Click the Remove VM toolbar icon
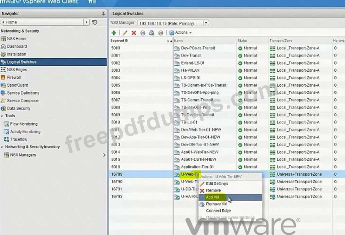 coord(152,33)
